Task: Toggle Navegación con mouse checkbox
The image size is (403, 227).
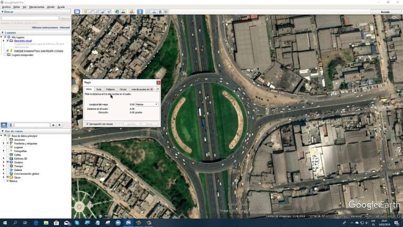Action: pos(88,124)
